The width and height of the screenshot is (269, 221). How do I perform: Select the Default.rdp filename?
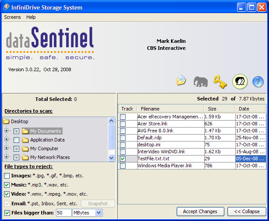click(150, 138)
